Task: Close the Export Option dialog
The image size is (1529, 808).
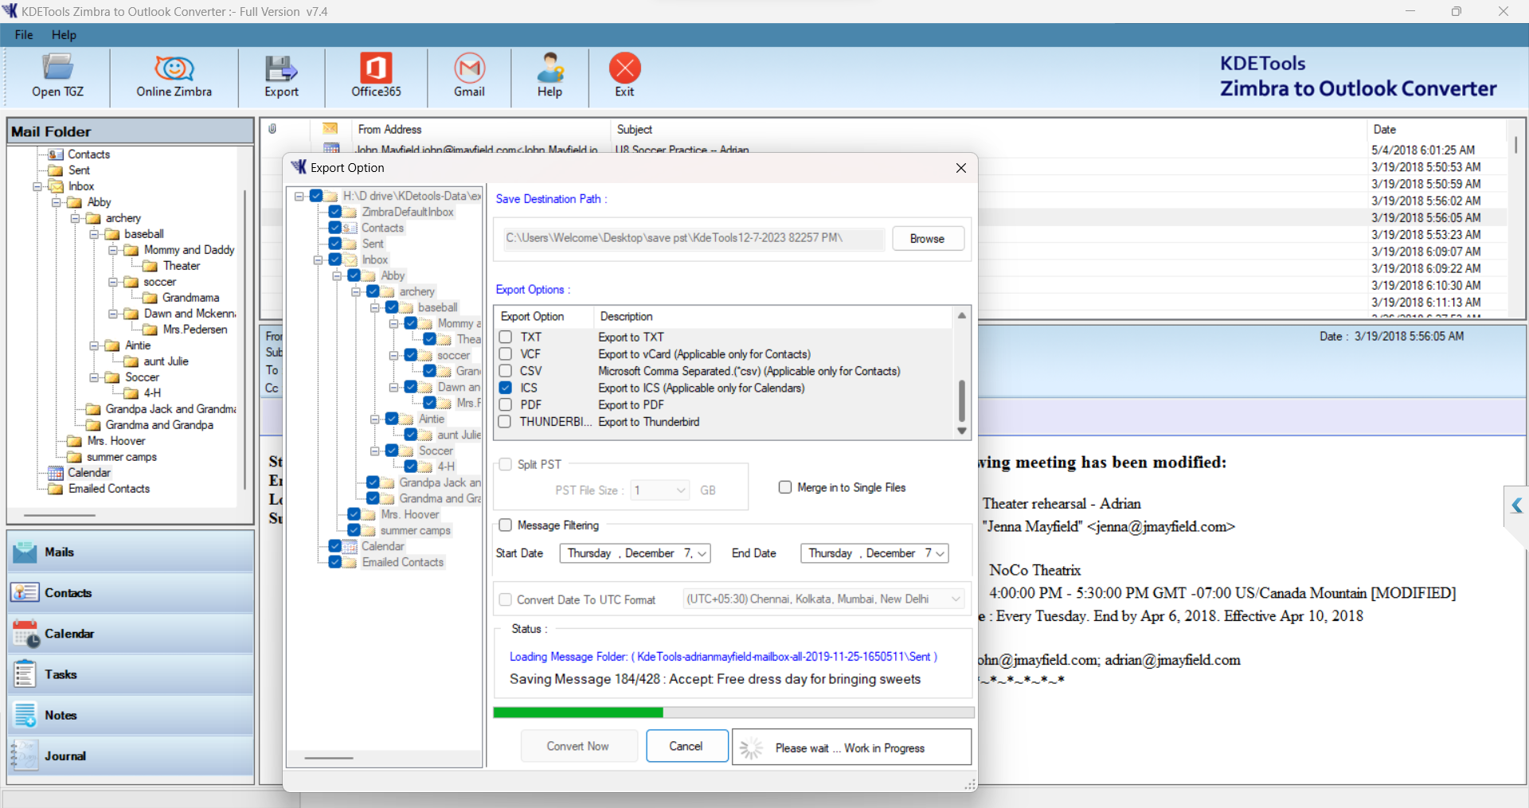Action: 960,168
